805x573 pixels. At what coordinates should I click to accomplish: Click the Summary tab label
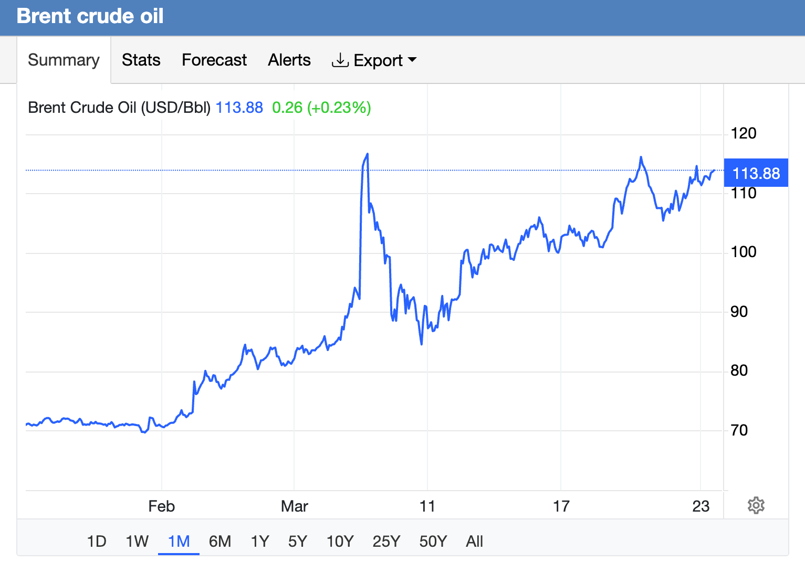pos(64,60)
